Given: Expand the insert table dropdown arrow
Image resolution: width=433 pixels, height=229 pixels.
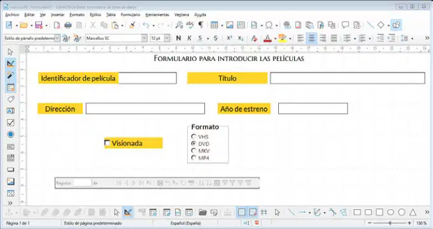Looking at the screenshot, I should (x=222, y=25).
